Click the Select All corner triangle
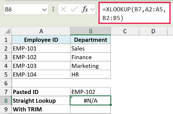The image size is (173, 114). (8, 31)
